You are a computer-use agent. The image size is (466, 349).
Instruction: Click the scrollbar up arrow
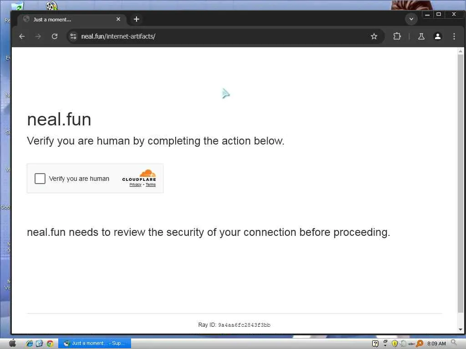click(x=461, y=51)
